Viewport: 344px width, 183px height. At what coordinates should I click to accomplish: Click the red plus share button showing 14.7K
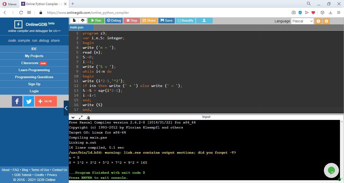(46, 101)
